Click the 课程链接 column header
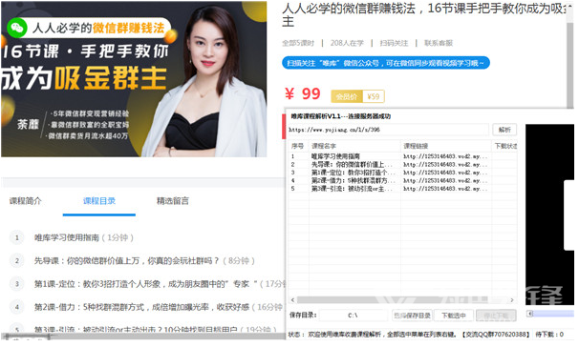This screenshot has width=579, height=347. pyautogui.click(x=446, y=146)
